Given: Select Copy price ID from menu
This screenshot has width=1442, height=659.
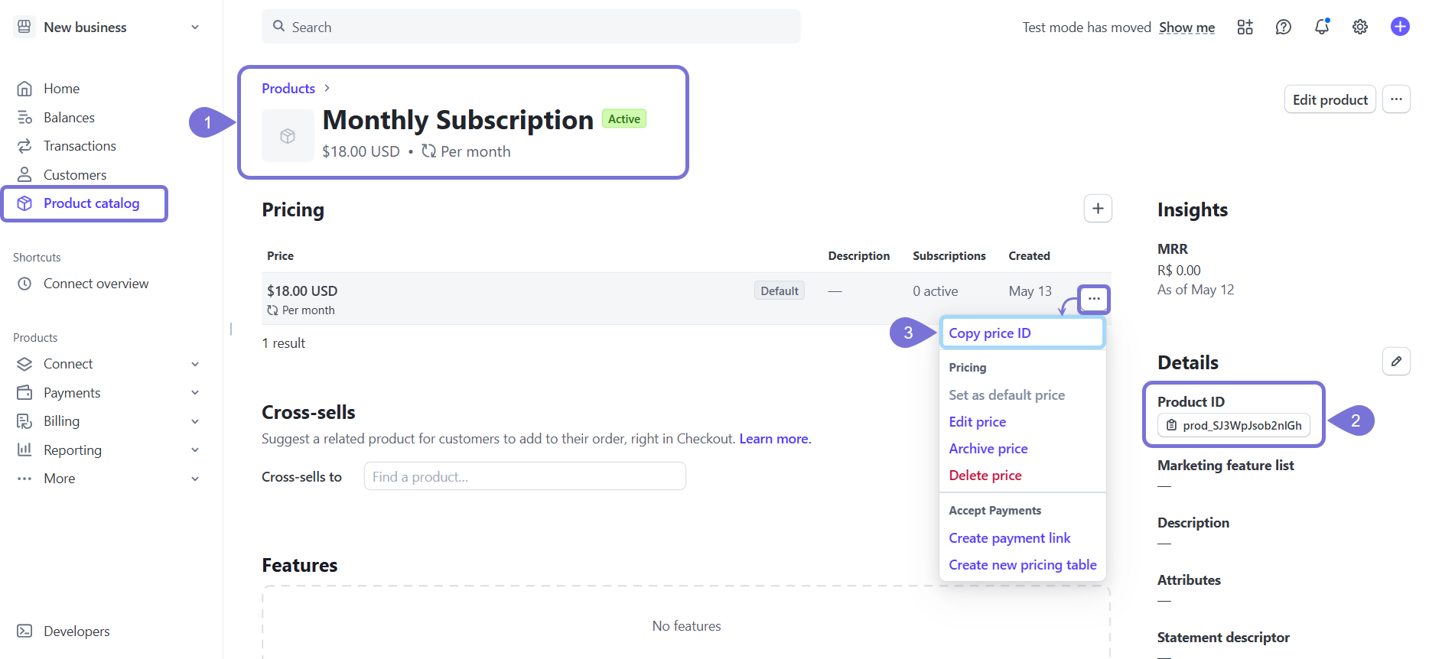Looking at the screenshot, I should [x=990, y=333].
